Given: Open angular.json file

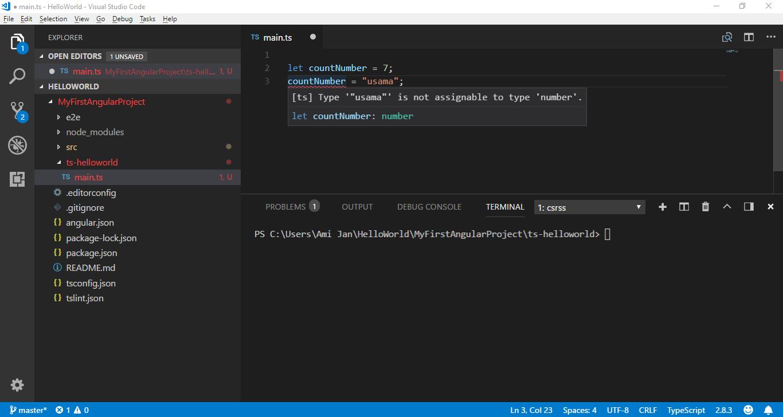Looking at the screenshot, I should pos(138,223).
